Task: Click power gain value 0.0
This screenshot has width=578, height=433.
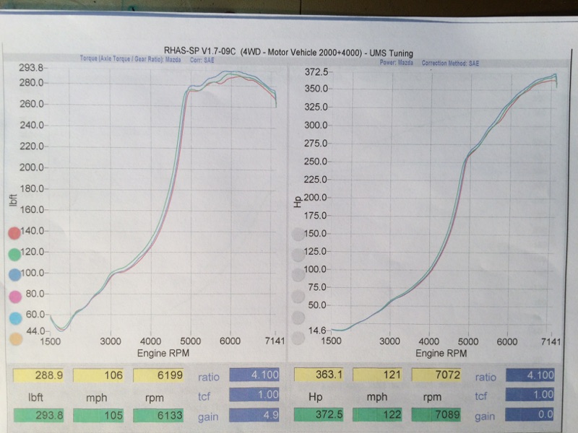Action: (x=530, y=414)
